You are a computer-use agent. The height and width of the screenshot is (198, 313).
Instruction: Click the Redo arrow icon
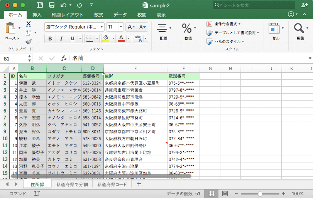(80, 5)
